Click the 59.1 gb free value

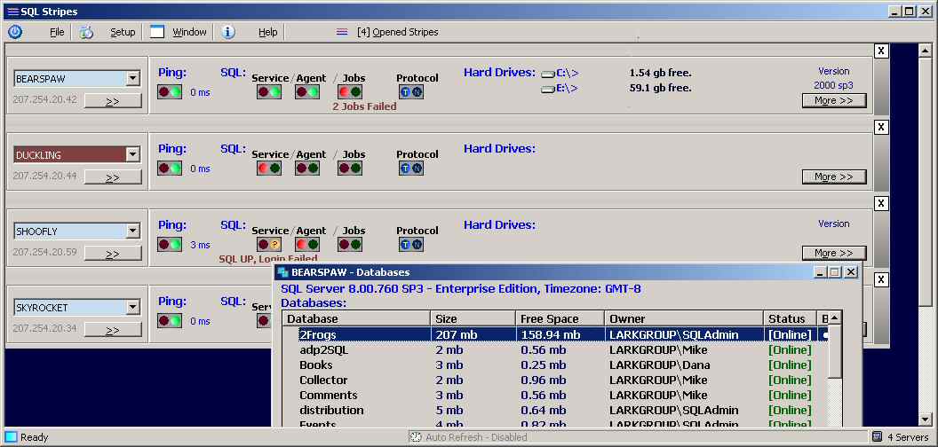(660, 88)
